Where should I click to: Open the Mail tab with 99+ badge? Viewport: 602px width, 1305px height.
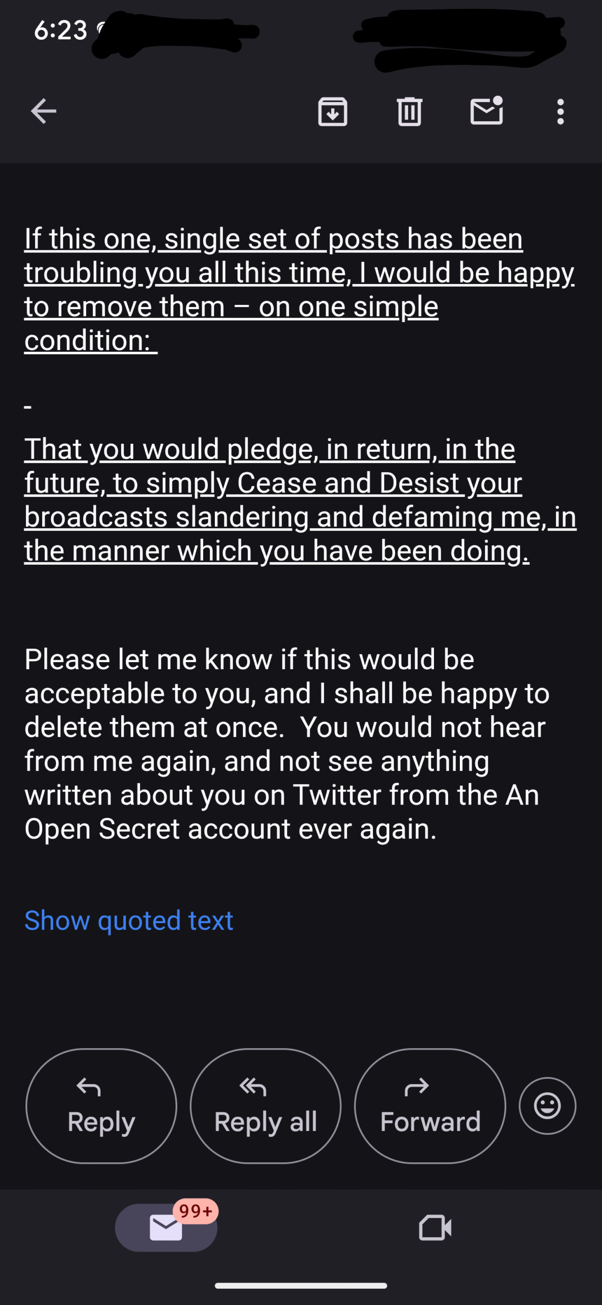(166, 1227)
